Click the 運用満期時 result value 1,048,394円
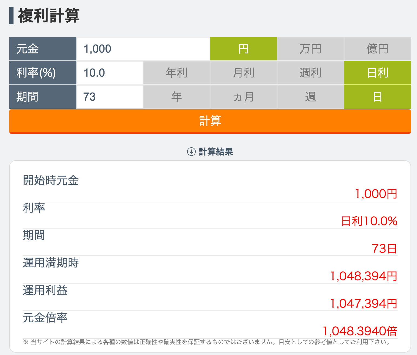417x355 pixels. pyautogui.click(x=364, y=276)
